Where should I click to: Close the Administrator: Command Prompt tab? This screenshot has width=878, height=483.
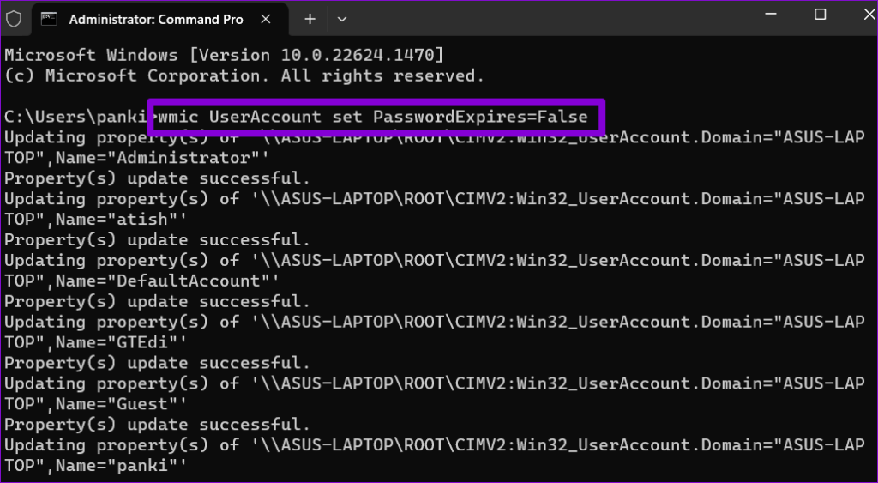pos(266,20)
